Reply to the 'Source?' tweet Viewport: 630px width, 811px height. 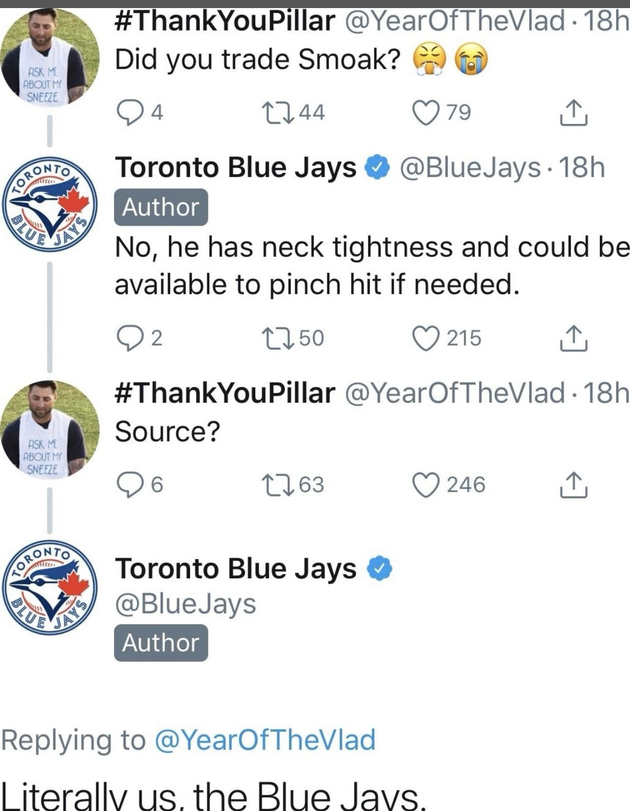[x=128, y=485]
